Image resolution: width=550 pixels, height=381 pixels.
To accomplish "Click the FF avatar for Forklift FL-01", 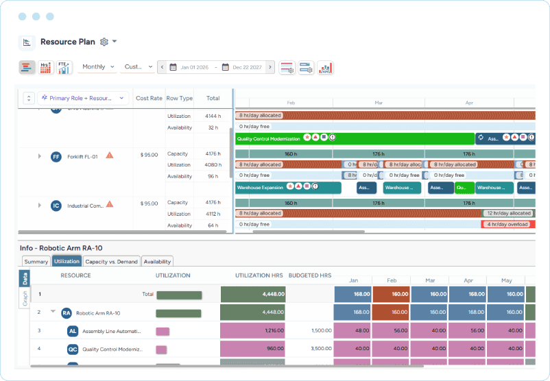I will (x=56, y=157).
